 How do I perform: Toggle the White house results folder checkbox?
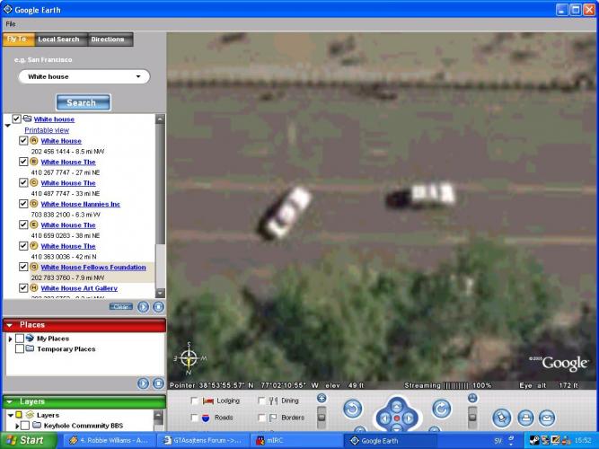coord(16,119)
